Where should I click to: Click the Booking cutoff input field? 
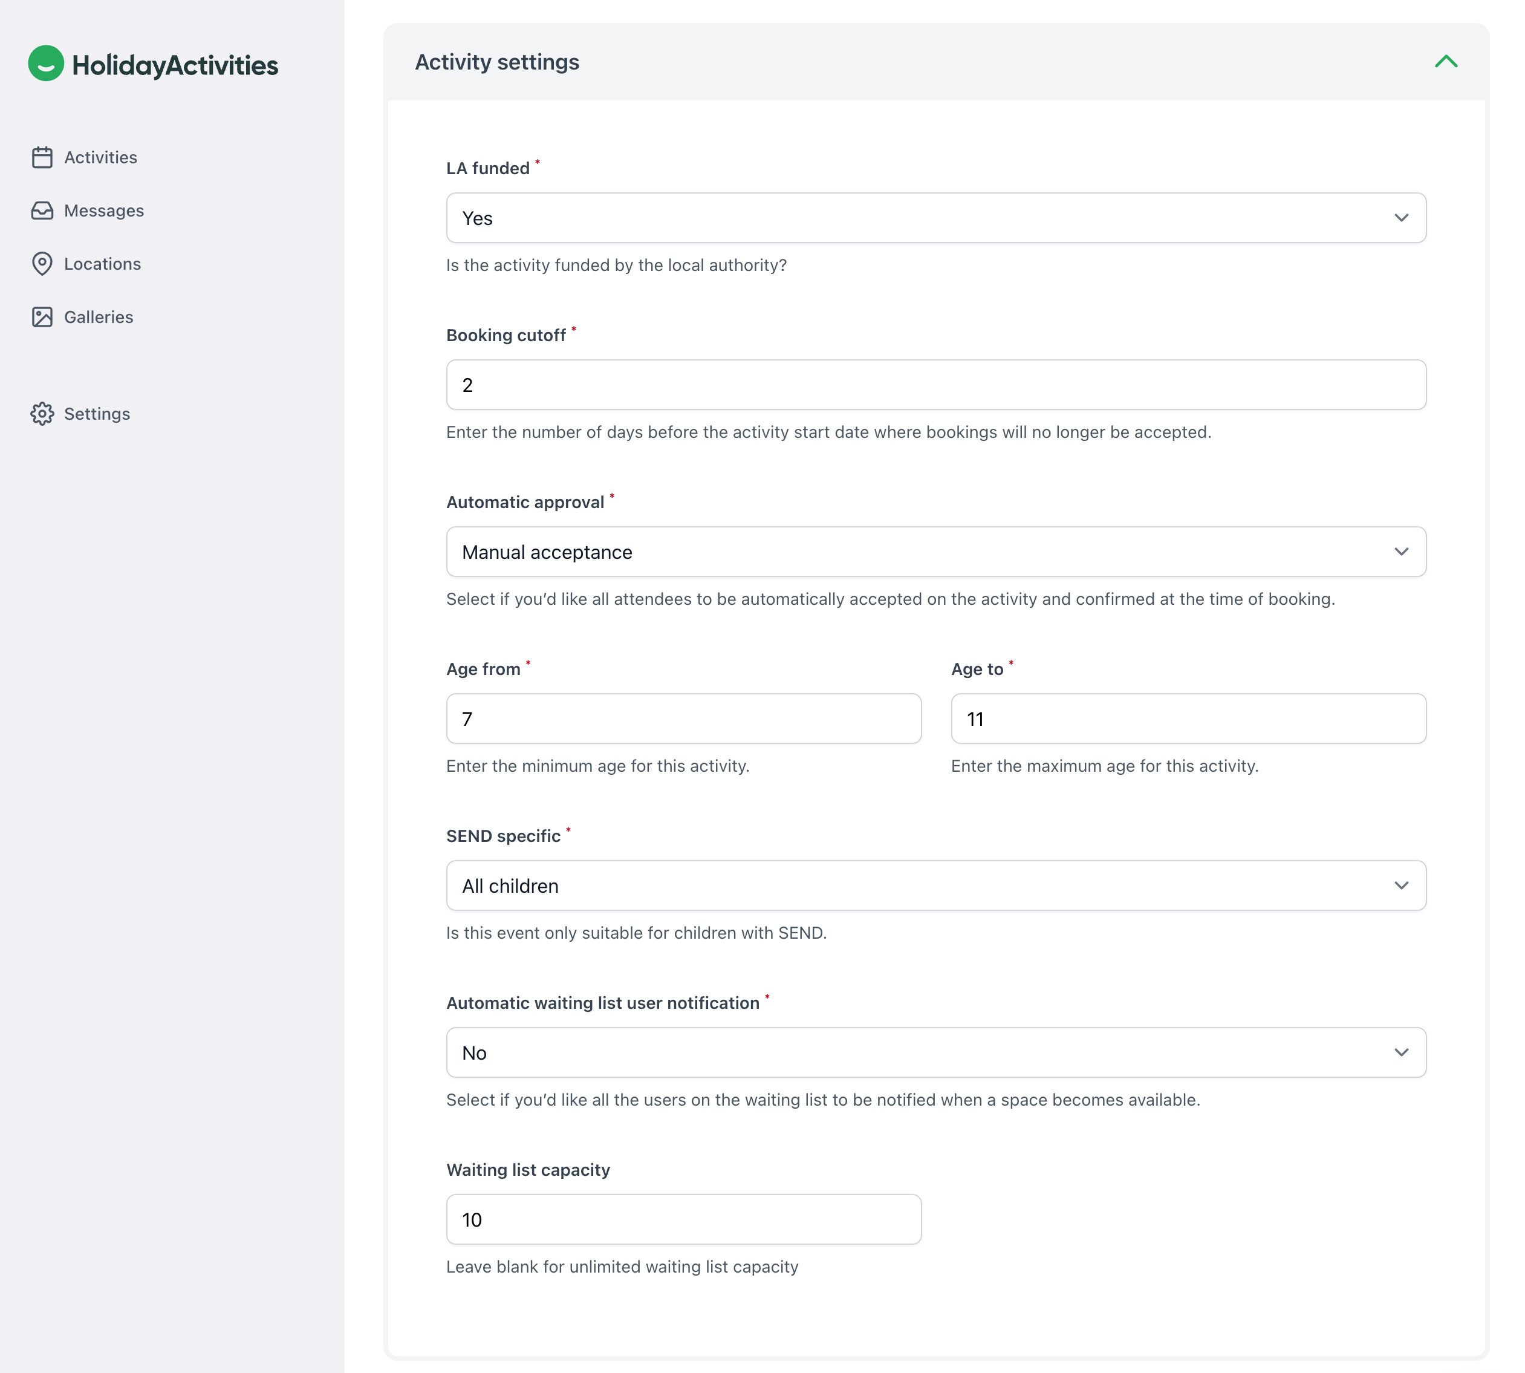tap(935, 385)
